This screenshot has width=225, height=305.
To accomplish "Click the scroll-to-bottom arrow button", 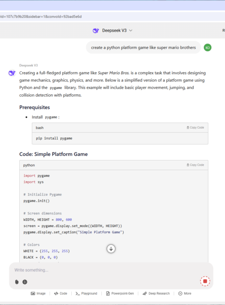I will tap(111, 249).
